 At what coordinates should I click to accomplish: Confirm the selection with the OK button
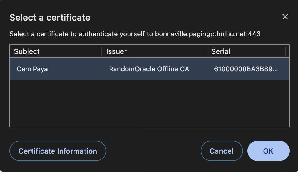click(x=268, y=151)
